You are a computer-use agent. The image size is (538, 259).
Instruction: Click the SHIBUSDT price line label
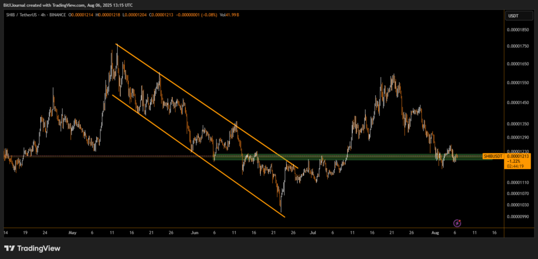493,156
